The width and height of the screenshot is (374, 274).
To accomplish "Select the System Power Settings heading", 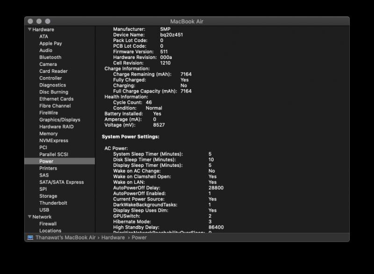I will click(x=131, y=137).
